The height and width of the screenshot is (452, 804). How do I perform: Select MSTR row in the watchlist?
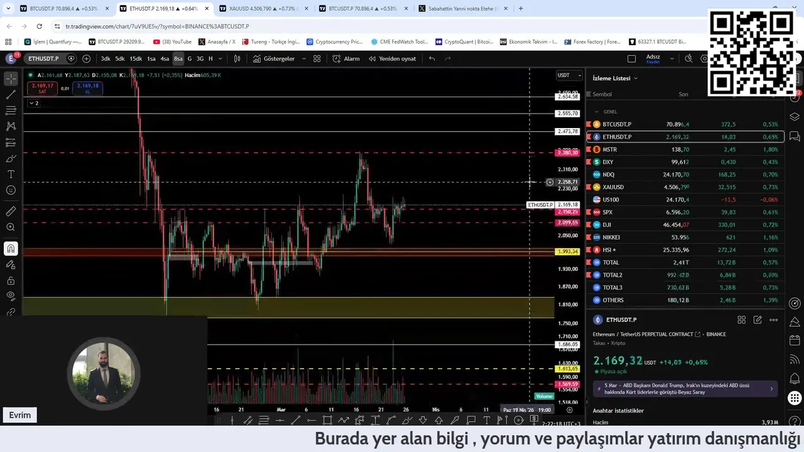point(685,149)
